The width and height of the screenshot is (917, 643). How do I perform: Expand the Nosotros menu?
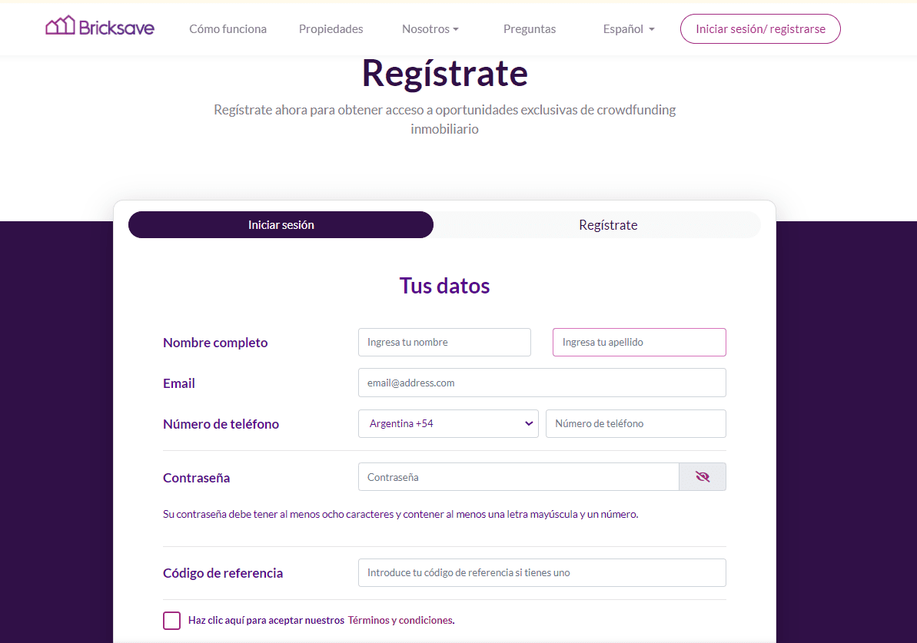[x=430, y=29]
